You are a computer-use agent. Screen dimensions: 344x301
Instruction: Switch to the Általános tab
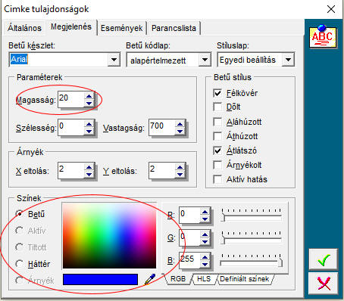[x=24, y=28]
